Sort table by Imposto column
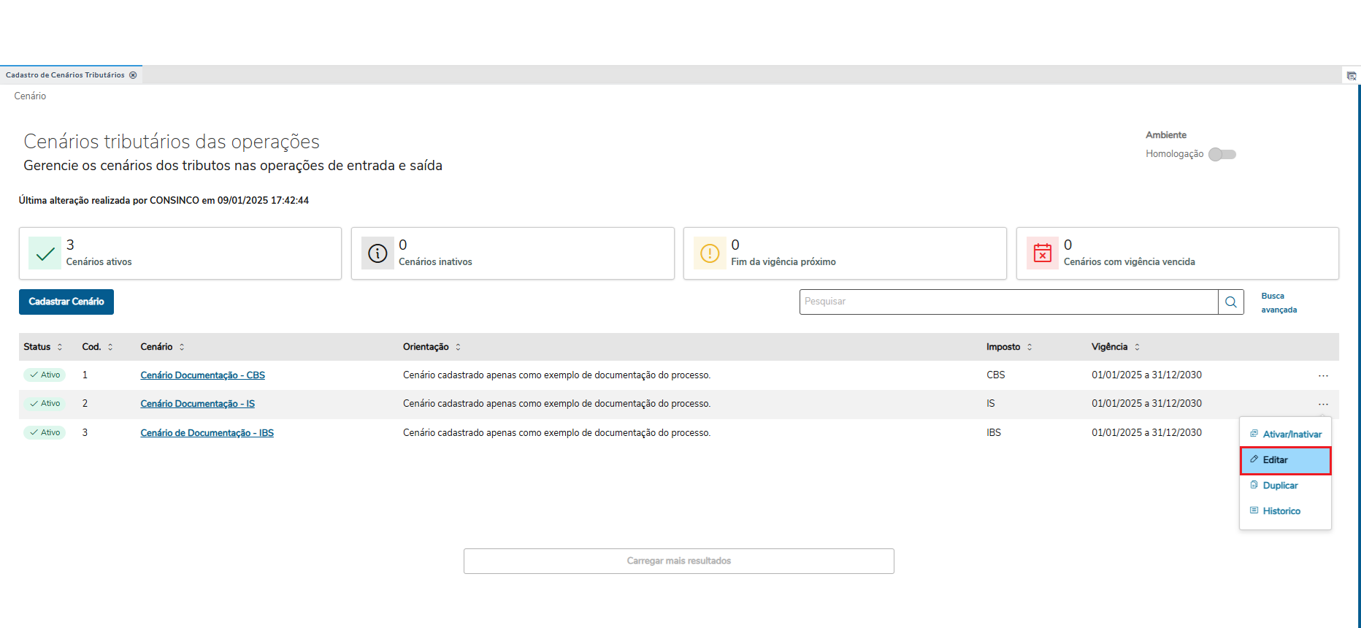Screen dimensions: 1361x628 [1030, 347]
